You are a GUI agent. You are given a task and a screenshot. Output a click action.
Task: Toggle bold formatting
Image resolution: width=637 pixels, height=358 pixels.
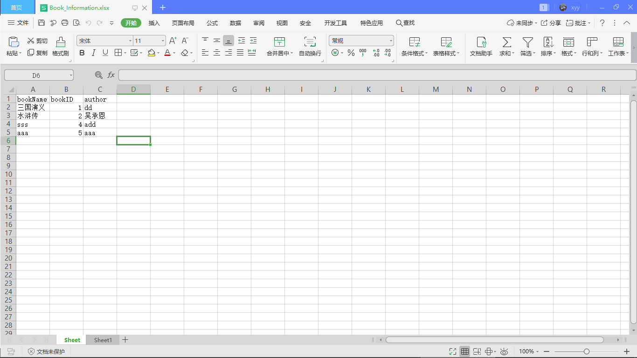[x=82, y=53]
